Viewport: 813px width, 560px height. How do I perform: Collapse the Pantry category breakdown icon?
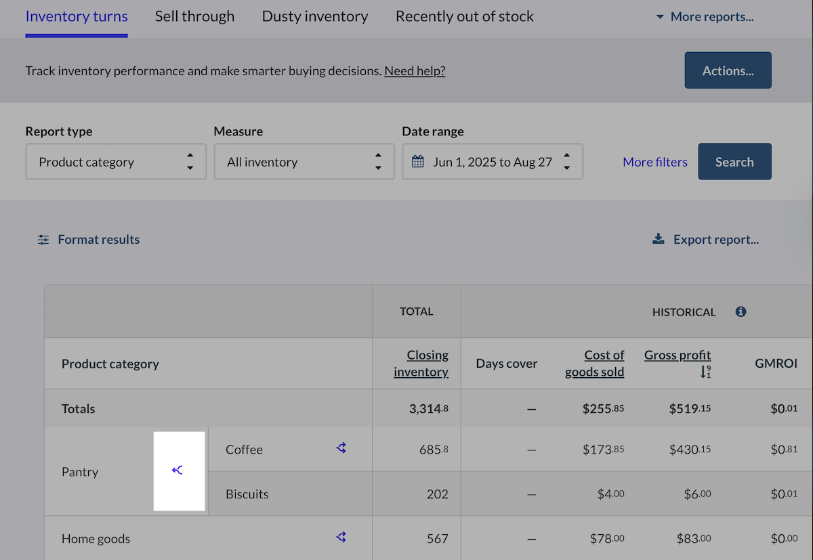[x=178, y=471]
